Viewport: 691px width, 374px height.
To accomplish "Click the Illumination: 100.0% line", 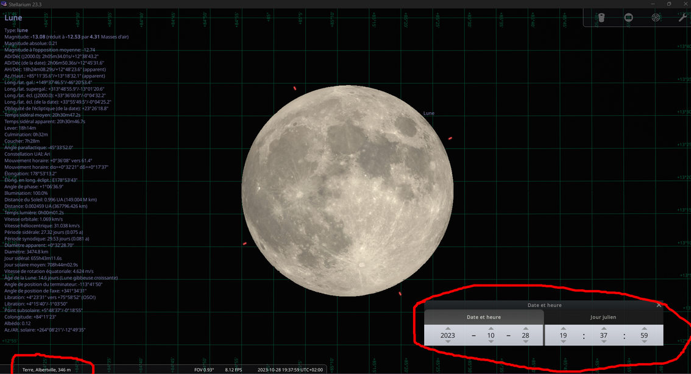I will (x=26, y=193).
